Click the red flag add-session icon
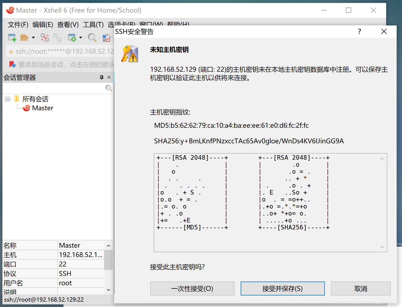The image size is (402, 307). (13, 64)
